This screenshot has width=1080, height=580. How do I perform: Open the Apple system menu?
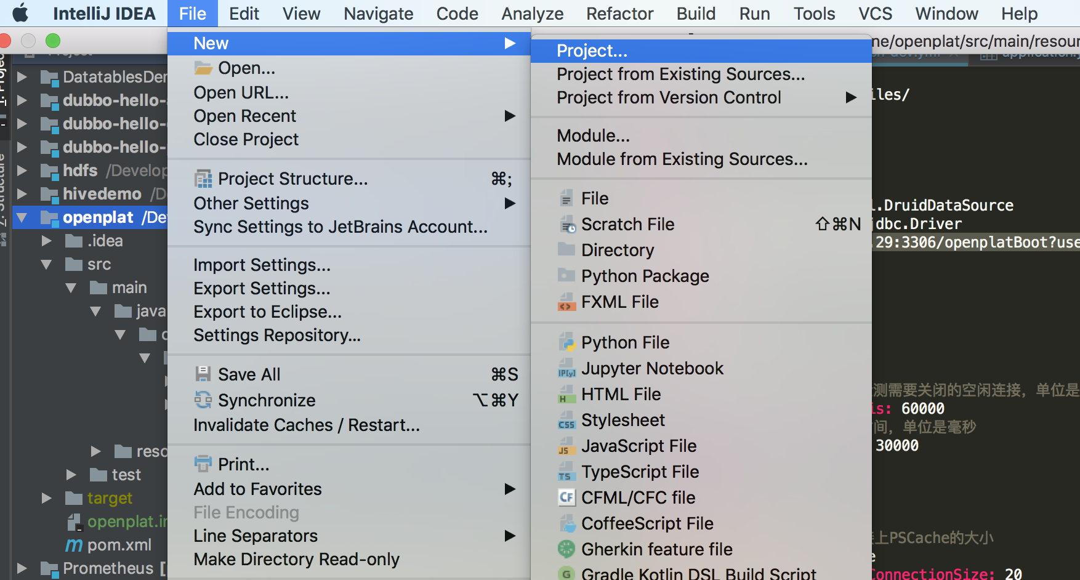(20, 13)
